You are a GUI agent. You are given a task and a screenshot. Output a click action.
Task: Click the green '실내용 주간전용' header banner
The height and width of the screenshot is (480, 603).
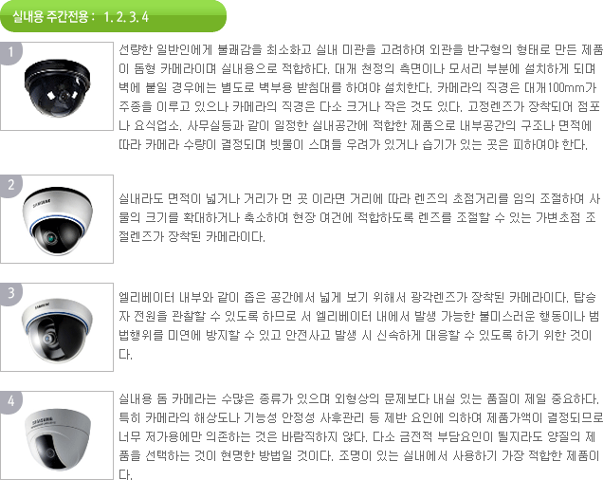pos(113,16)
